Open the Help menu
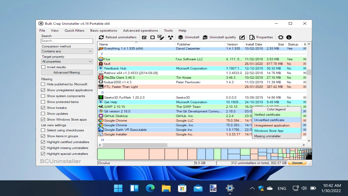 point(182,30)
